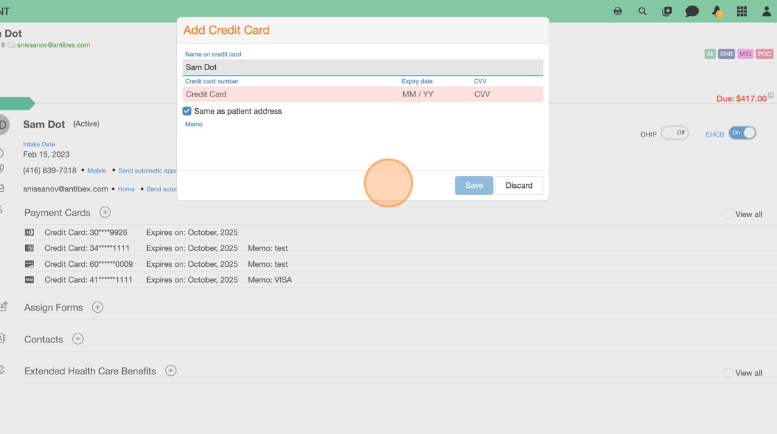Open search with the magnifier icon
The width and height of the screenshot is (777, 434).
tap(642, 11)
